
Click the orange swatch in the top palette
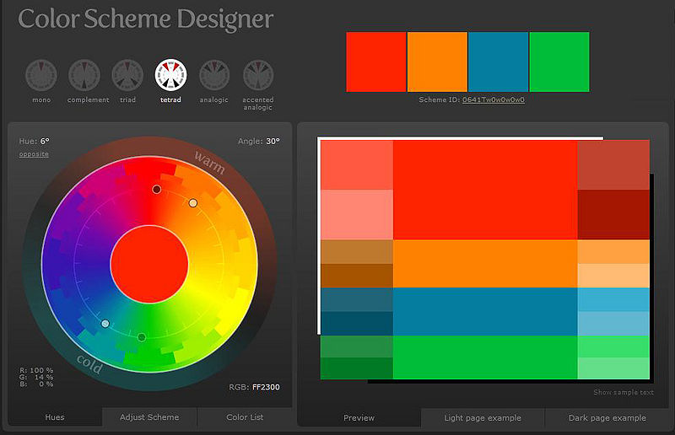[437, 62]
